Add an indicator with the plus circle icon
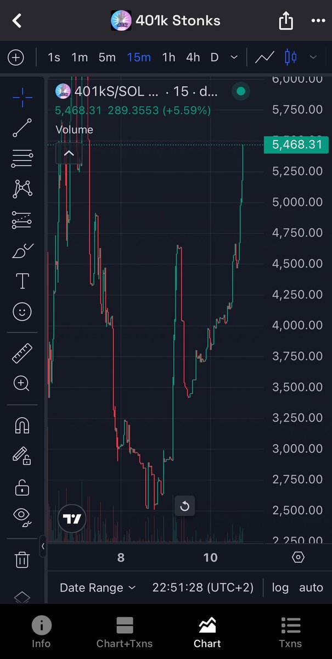This screenshot has height=659, width=332. pyautogui.click(x=15, y=57)
